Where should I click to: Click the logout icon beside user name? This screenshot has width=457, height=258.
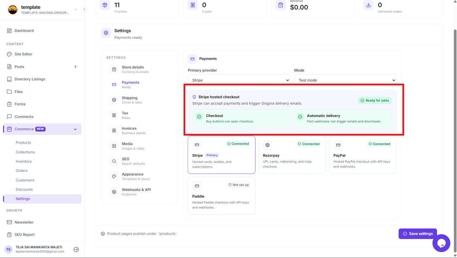(76, 250)
